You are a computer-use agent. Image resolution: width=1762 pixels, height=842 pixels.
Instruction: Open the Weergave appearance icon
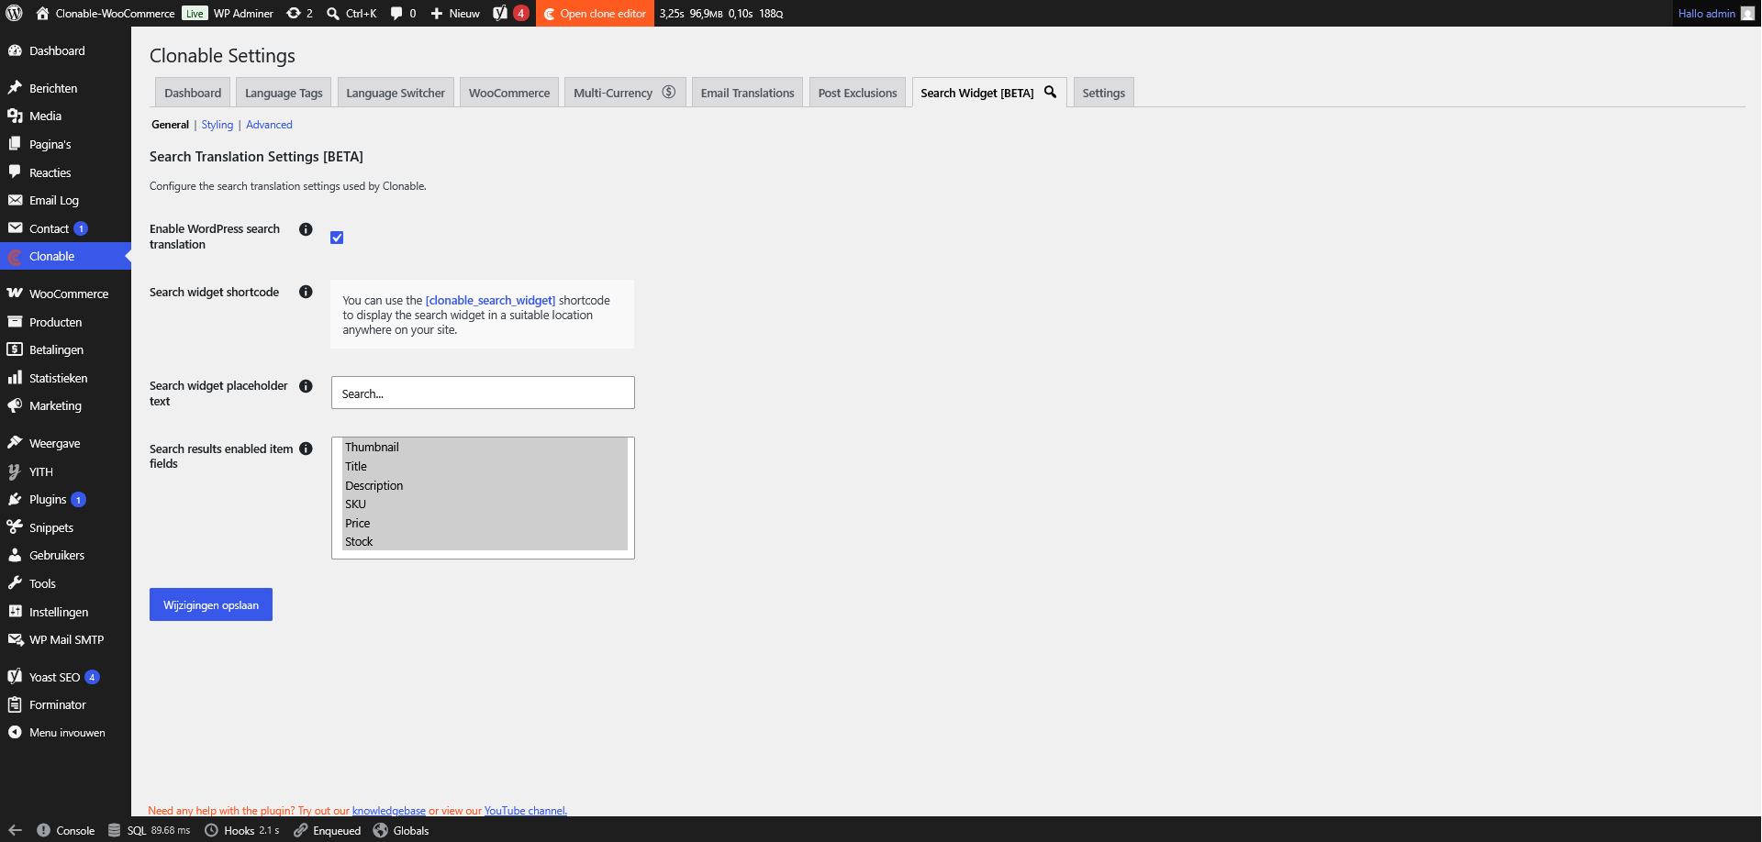15,443
